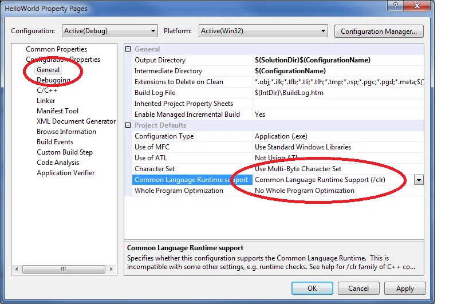
Task: Open the Common Language Runtime support value dropdown arrow
Action: click(x=419, y=180)
